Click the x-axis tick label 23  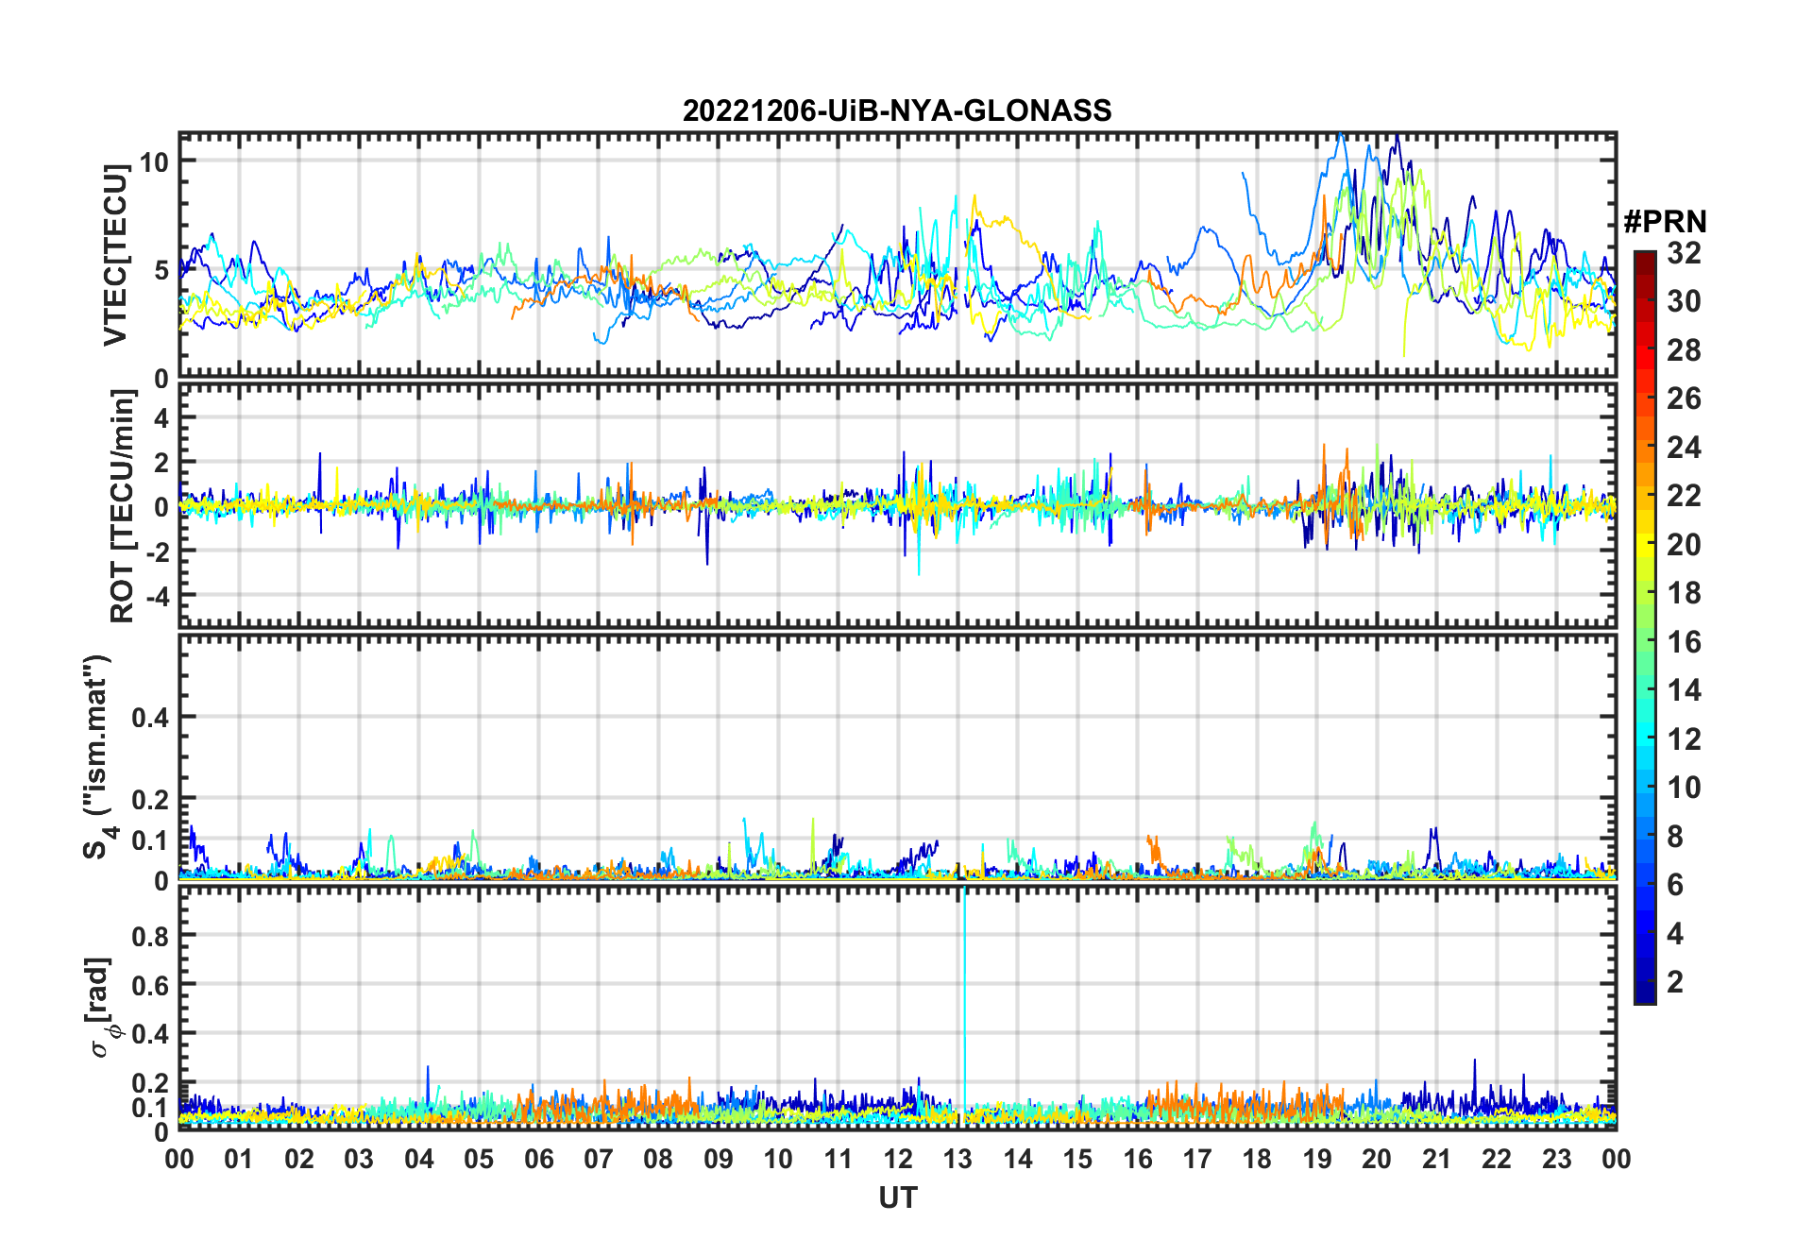pos(1556,1159)
